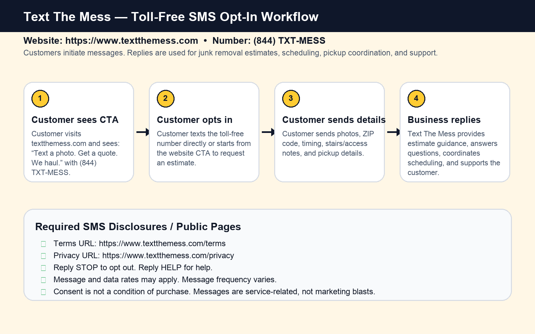Image resolution: width=535 pixels, height=334 pixels.
Task: Click the step 4 number badge
Action: [416, 99]
